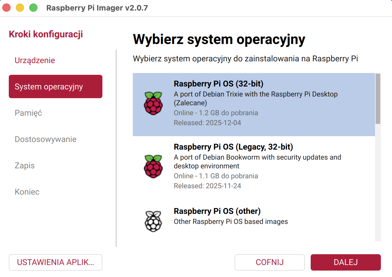This screenshot has height=277, width=392.
Task: Click the Koniec step in sidebar
Action: [x=27, y=192]
